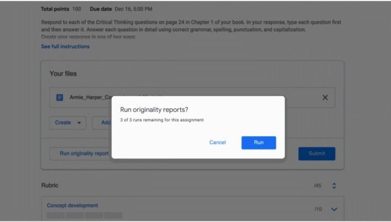Image resolution: width=391 pixels, height=222 pixels.
Task: Expand all rubric criteria using the up-down arrows
Action: click(334, 185)
